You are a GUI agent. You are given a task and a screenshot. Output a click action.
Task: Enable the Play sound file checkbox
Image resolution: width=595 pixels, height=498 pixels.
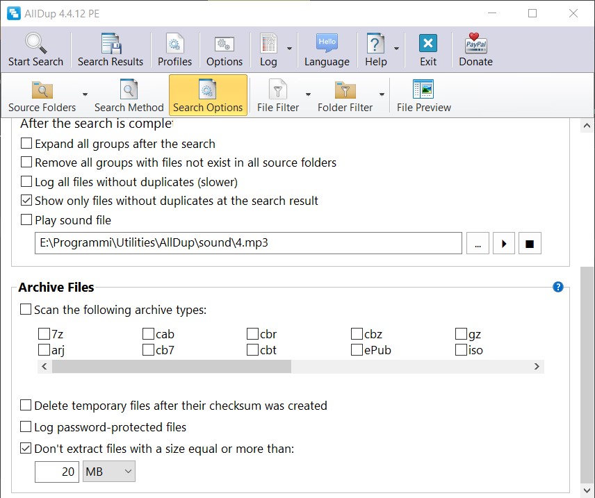coord(26,219)
